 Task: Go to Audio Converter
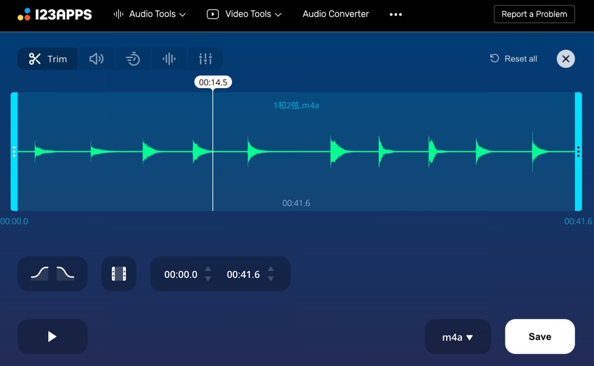[x=335, y=14]
